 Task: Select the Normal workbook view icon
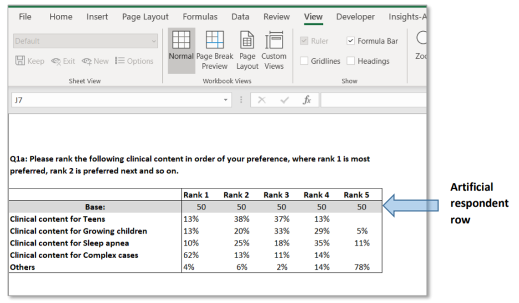[x=181, y=41]
